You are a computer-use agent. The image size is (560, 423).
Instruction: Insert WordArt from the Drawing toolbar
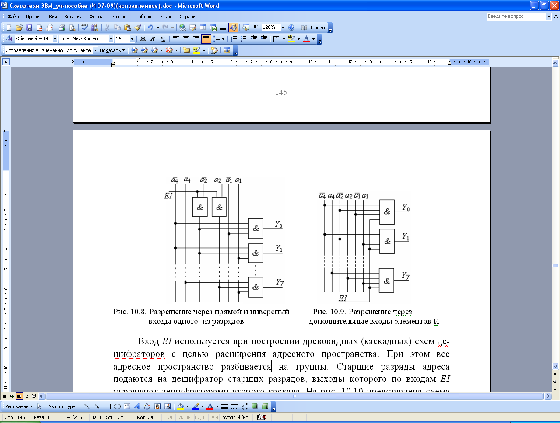coord(137,406)
